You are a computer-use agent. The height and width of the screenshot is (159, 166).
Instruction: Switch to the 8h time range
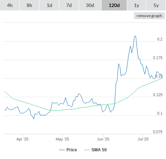pos(29,5)
